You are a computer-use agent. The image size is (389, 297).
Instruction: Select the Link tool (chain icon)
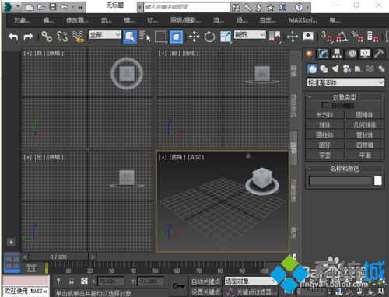coord(47,37)
